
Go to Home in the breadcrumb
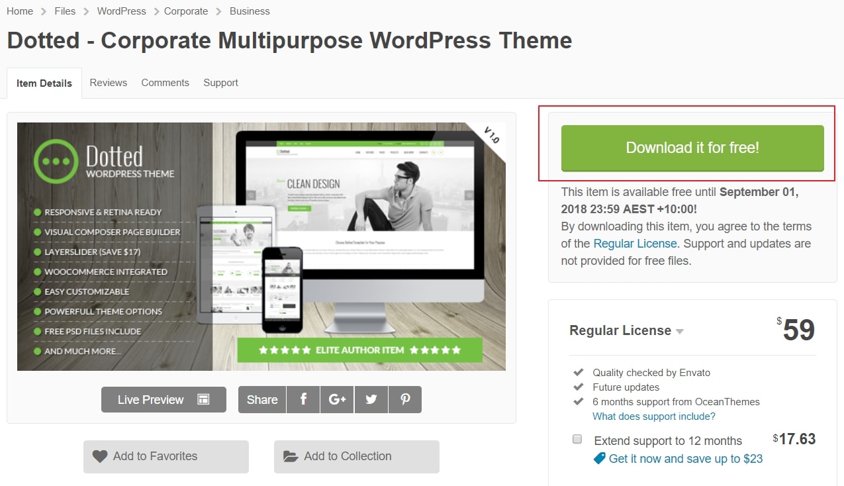(20, 11)
